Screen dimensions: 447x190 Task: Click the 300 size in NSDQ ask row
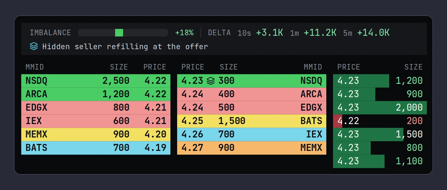[226, 81]
